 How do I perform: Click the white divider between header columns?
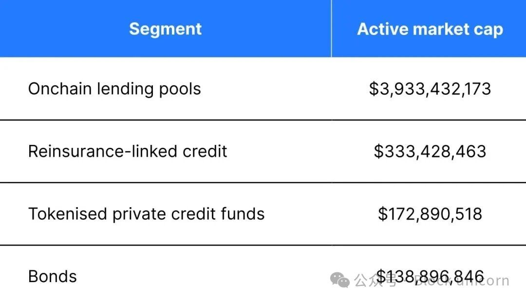click(x=331, y=29)
